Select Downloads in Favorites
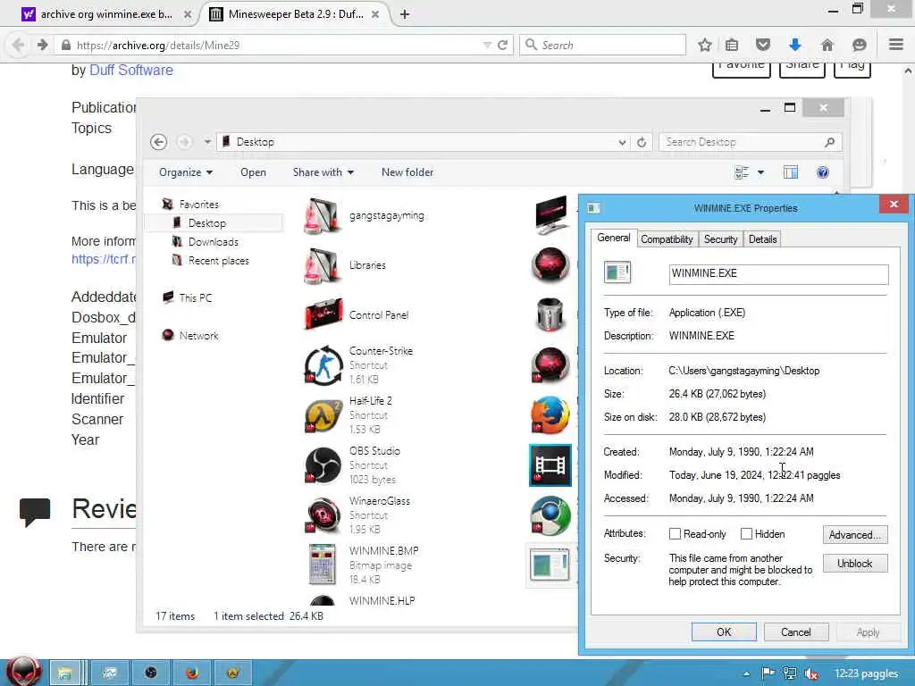 tap(213, 241)
